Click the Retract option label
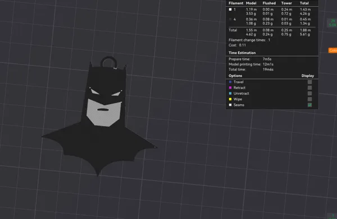Screen dimensions: 337x219 tap(239, 87)
